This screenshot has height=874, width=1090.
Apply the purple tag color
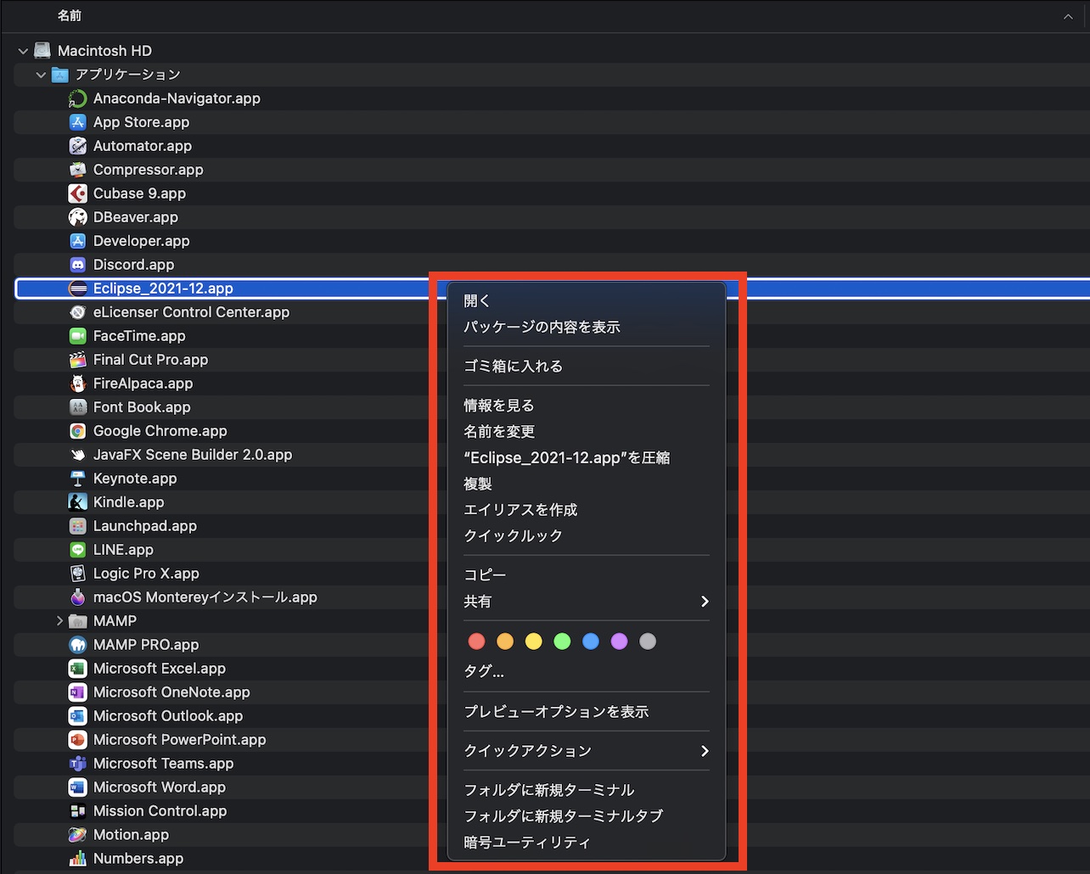(x=620, y=641)
